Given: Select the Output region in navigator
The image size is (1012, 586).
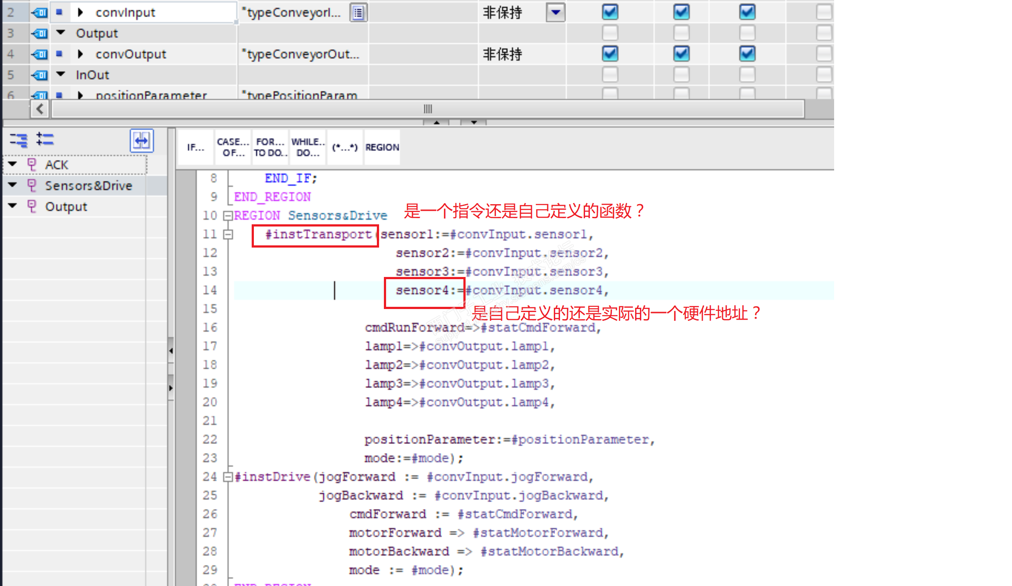Looking at the screenshot, I should pos(66,206).
